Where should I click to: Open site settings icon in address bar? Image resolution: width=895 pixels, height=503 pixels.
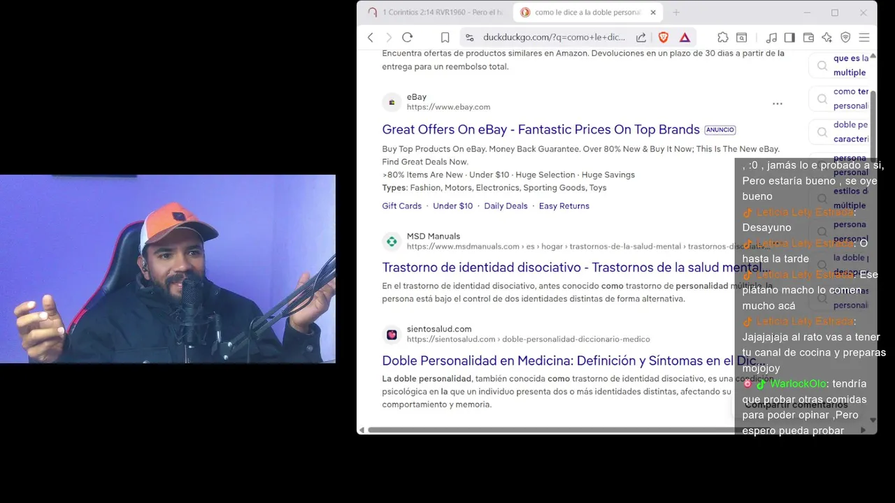470,37
